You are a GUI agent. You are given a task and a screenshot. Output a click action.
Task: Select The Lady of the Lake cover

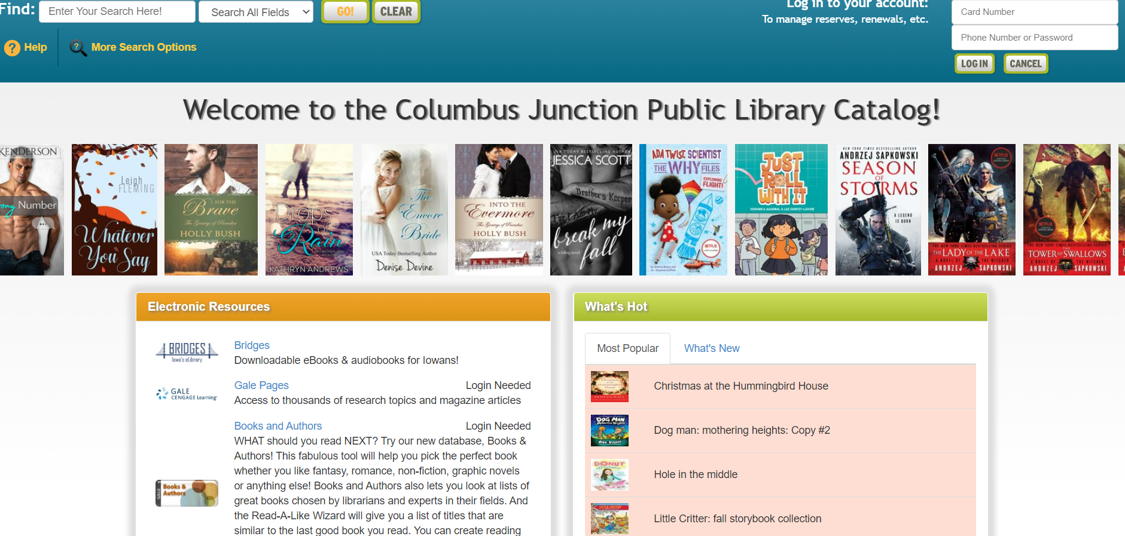[x=971, y=210]
